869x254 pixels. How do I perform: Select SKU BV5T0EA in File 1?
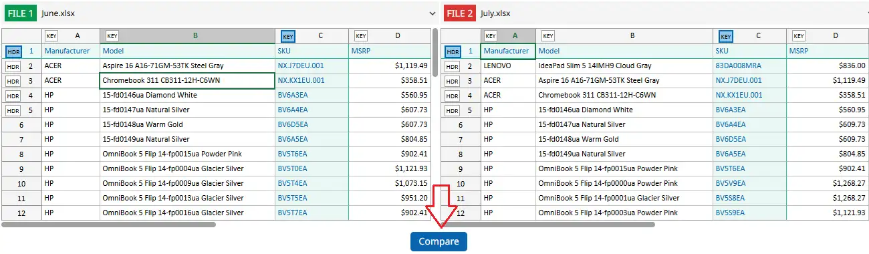(x=312, y=168)
